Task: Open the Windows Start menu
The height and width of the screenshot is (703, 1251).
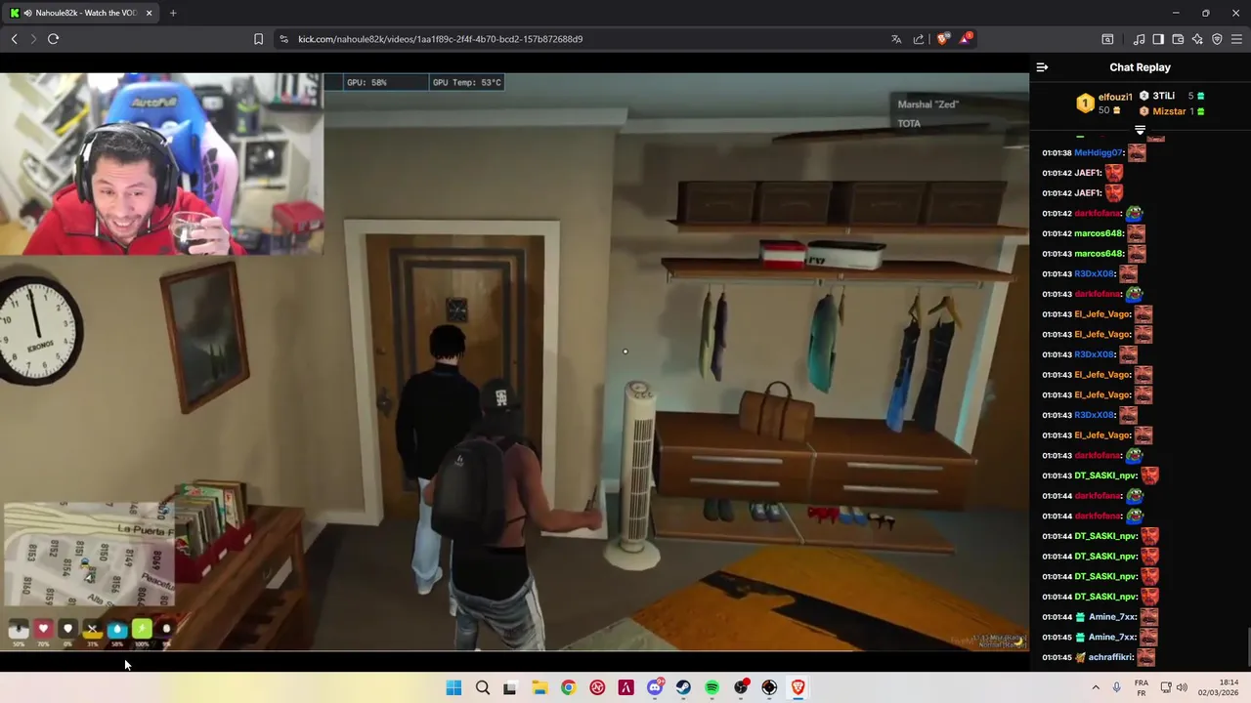Action: (x=453, y=687)
